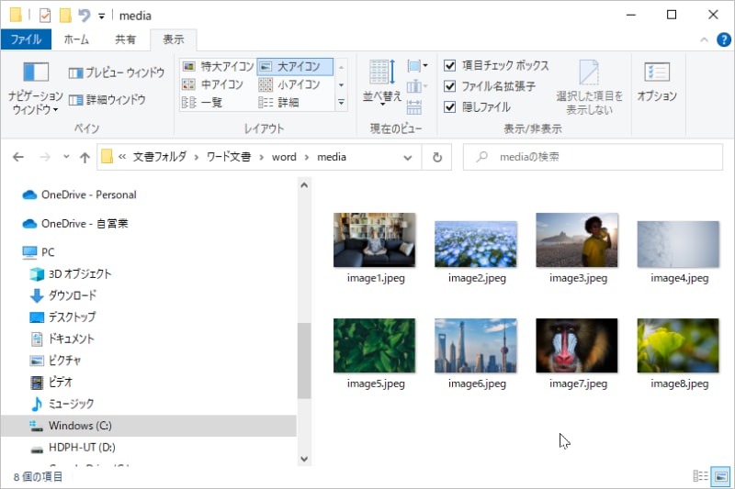The height and width of the screenshot is (489, 735).
Task: Switch to the ホーム ribbon tab
Action: click(x=76, y=39)
